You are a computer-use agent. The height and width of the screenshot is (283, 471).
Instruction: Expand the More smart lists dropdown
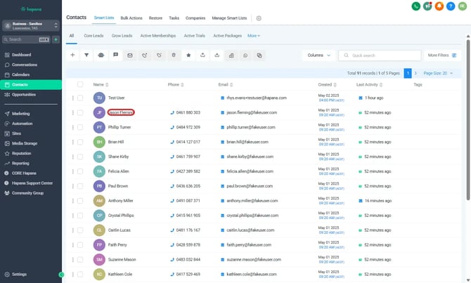[x=254, y=35]
